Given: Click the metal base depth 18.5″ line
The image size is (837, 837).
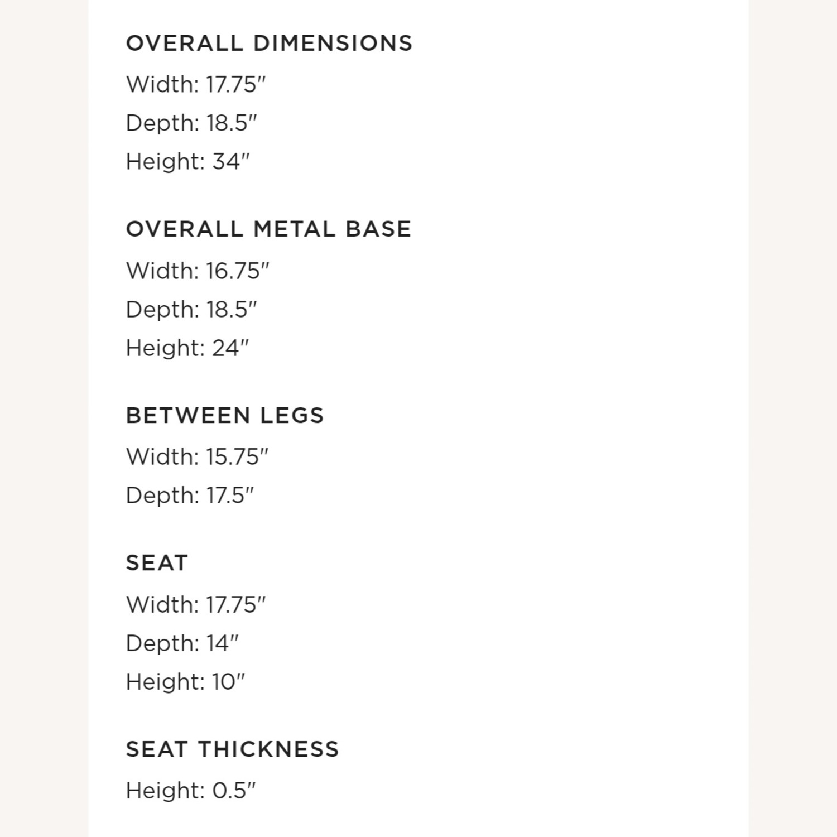Looking at the screenshot, I should point(191,310).
